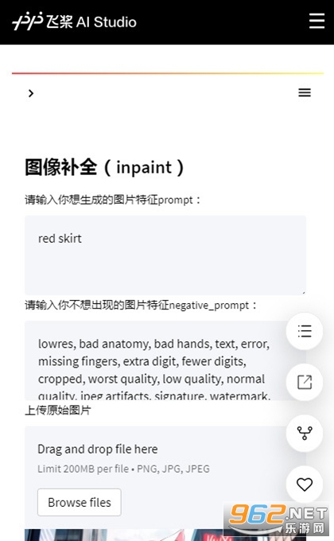Click the negative_prompt label text
Screen dimensions: 334x541
tap(141, 305)
